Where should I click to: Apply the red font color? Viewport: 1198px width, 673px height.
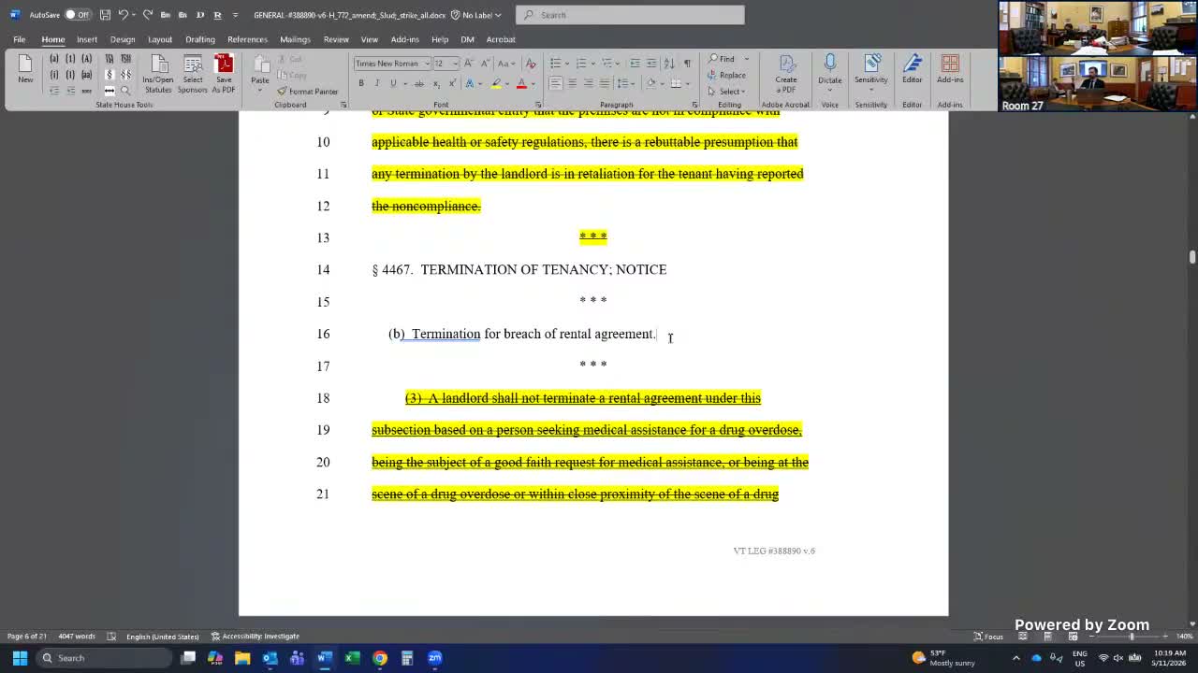coord(521,83)
